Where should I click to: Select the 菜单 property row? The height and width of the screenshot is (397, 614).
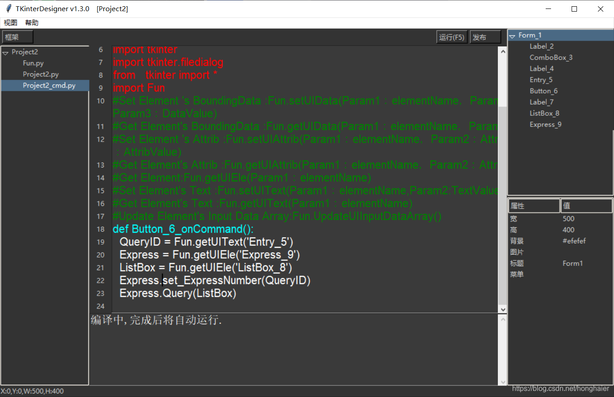tap(560, 275)
